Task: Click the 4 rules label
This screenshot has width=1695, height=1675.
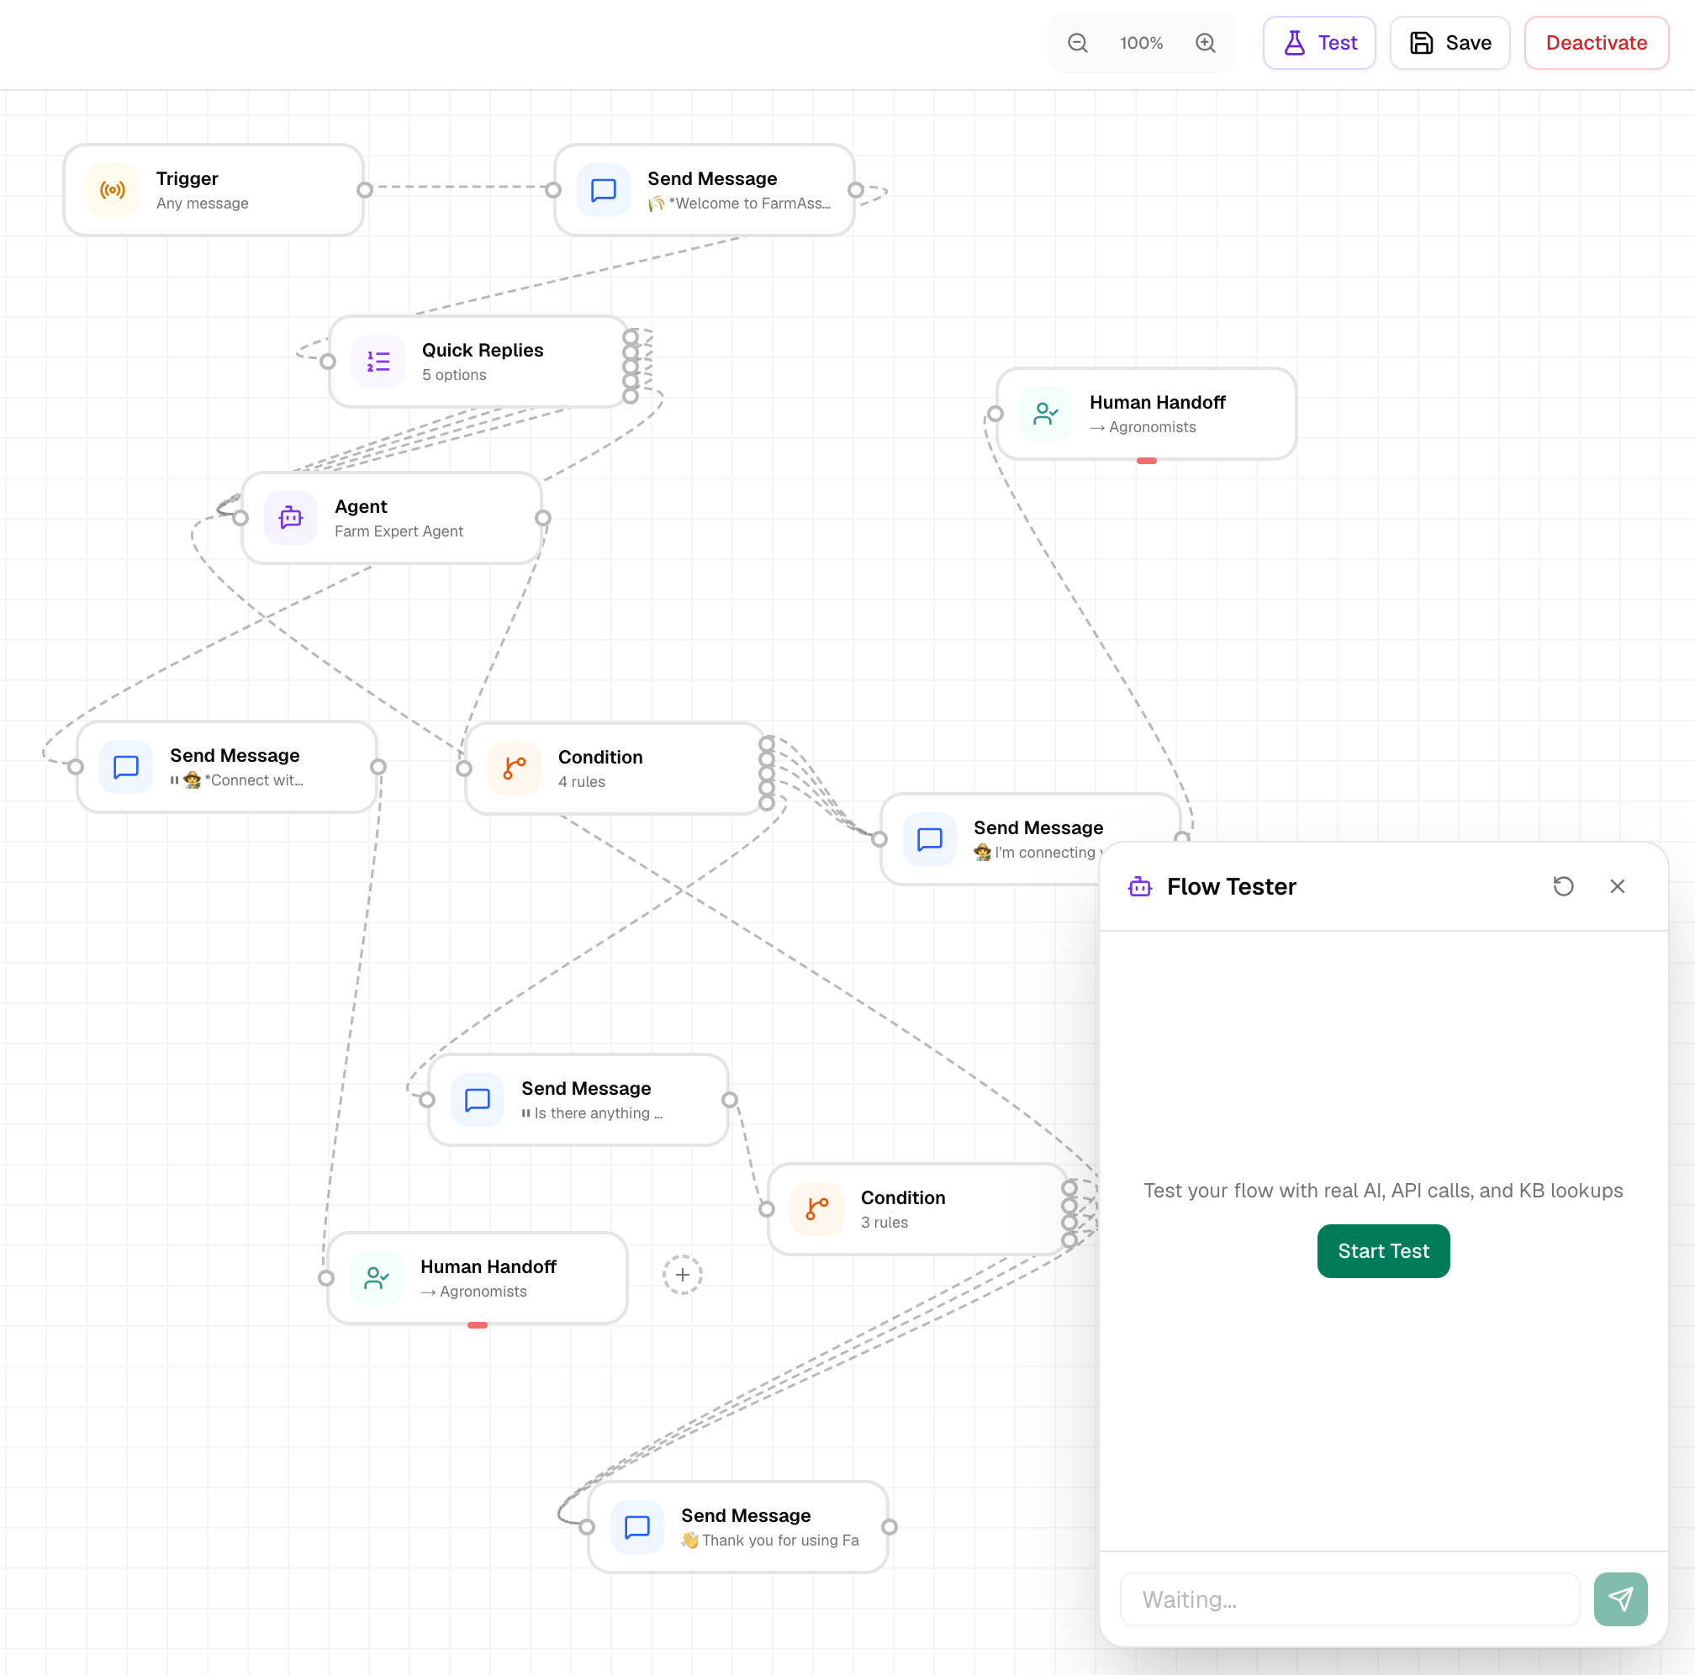Action: (582, 782)
